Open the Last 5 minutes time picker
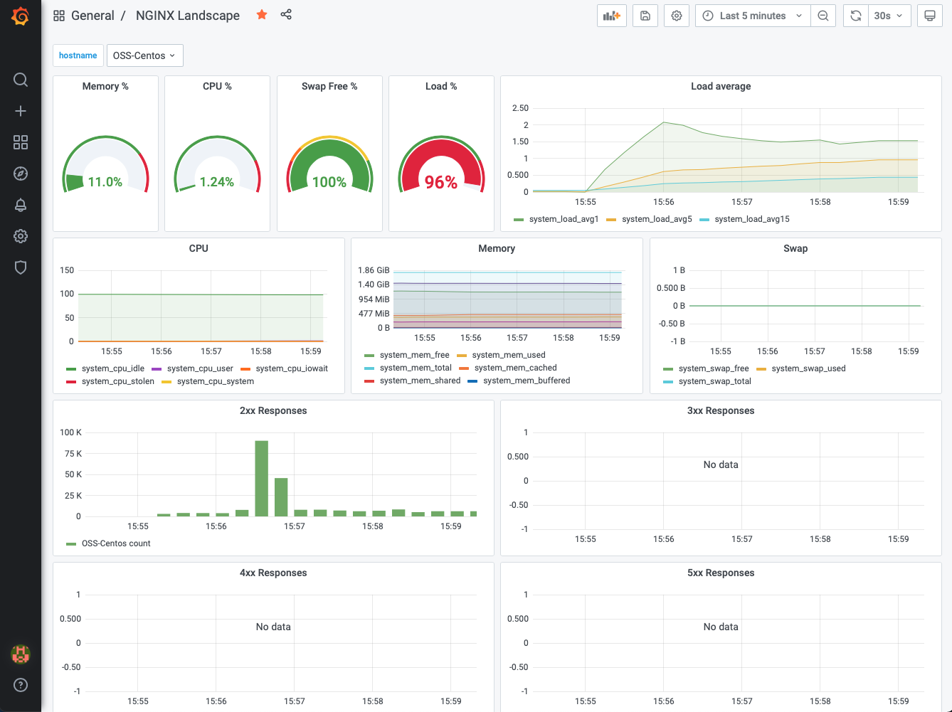The height and width of the screenshot is (712, 952). pyautogui.click(x=753, y=16)
